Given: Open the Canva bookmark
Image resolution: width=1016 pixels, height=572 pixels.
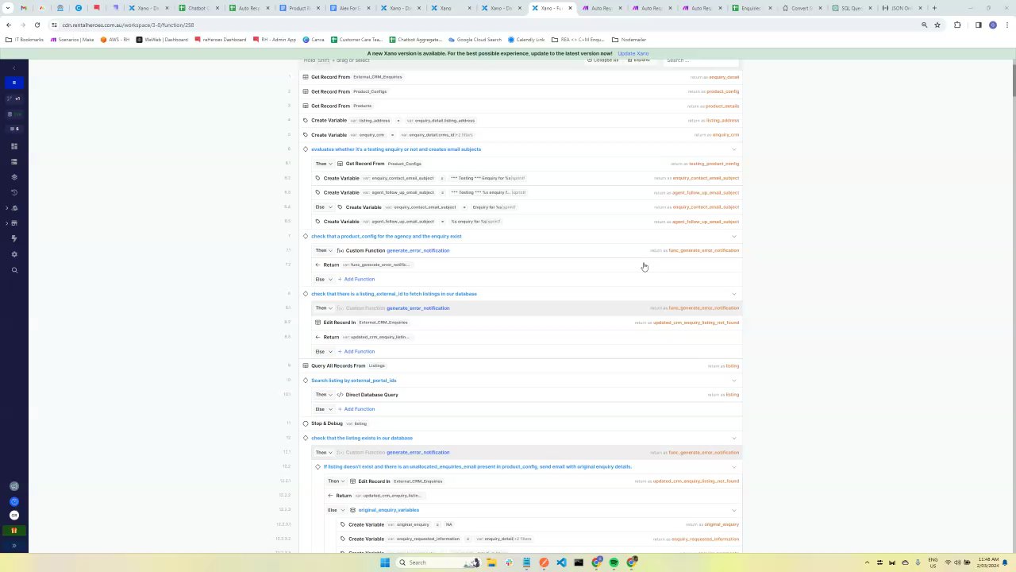Looking at the screenshot, I should tap(314, 39).
